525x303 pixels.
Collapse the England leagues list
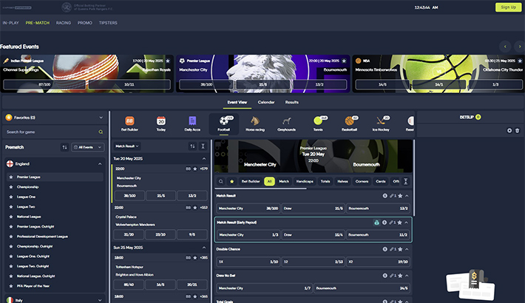100,164
